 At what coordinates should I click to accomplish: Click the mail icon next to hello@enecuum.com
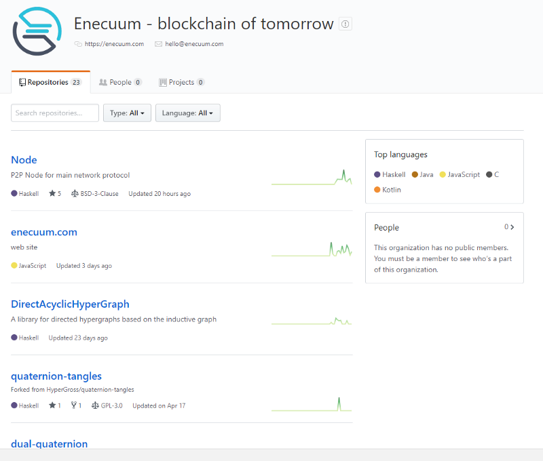158,44
